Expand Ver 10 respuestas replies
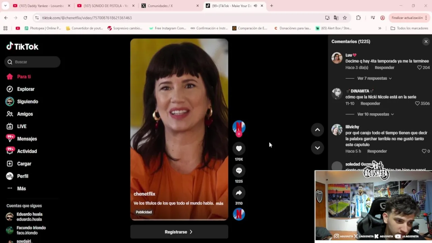 tap(375, 114)
